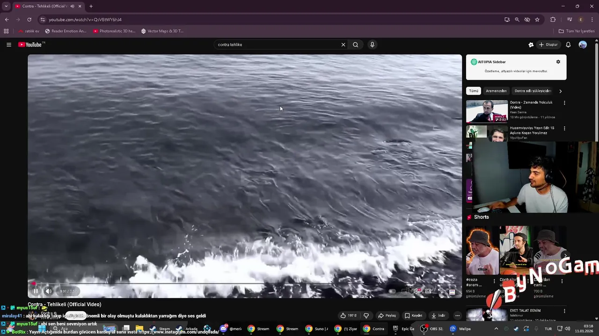Open 'Photorealistic 3D he...' bookmark

tap(114, 31)
